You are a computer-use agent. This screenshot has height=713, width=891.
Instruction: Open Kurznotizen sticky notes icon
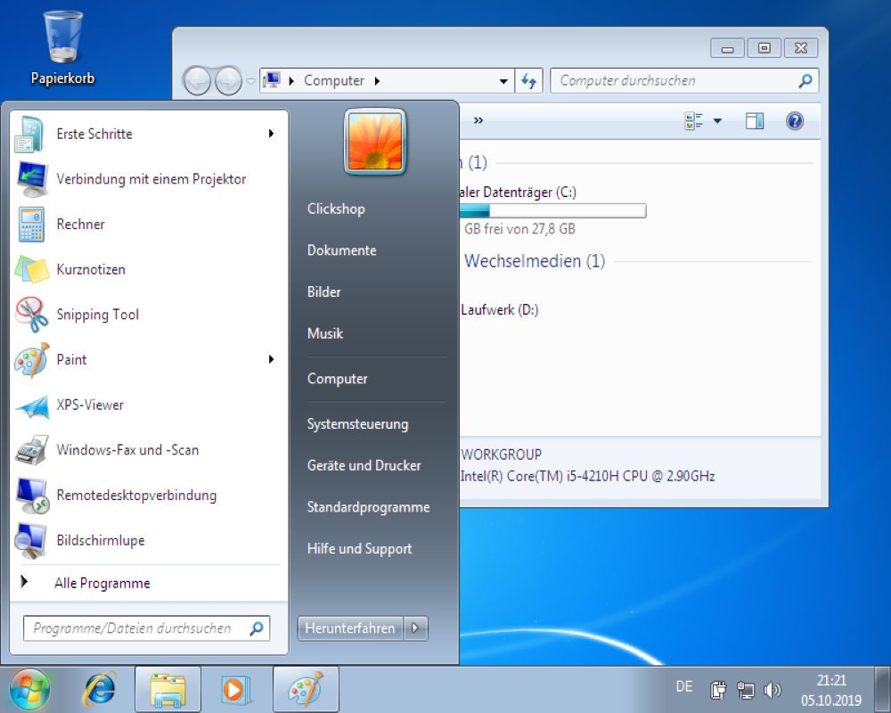tap(31, 269)
